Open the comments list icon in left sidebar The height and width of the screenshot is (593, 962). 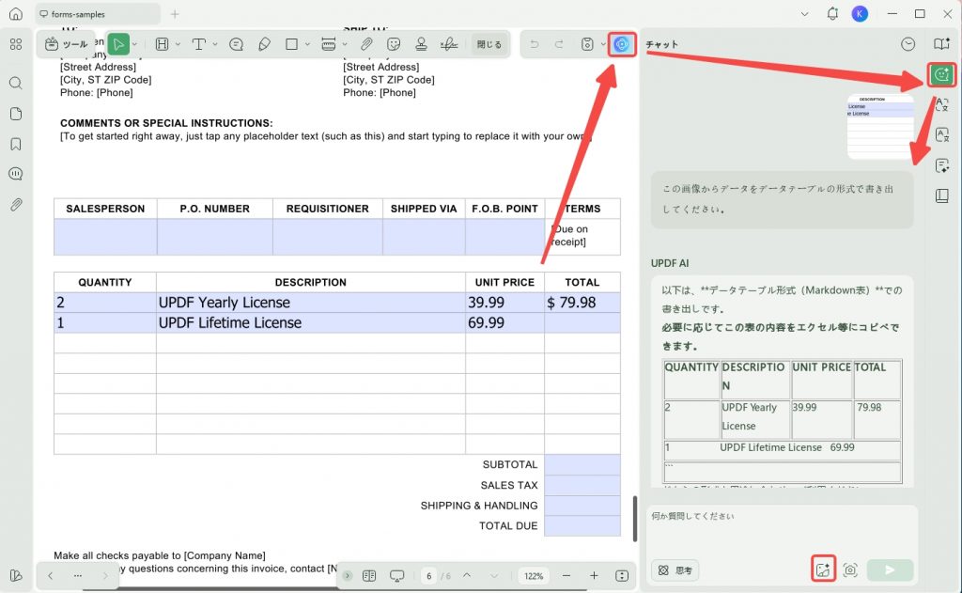[x=16, y=174]
